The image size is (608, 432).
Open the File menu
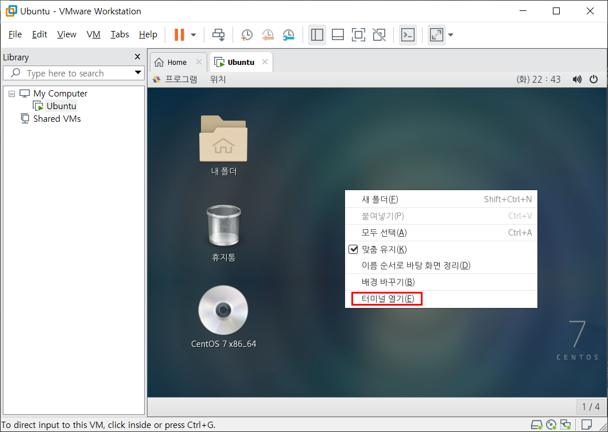coord(15,34)
